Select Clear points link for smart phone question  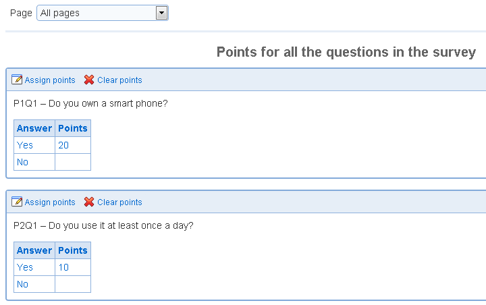coord(119,80)
